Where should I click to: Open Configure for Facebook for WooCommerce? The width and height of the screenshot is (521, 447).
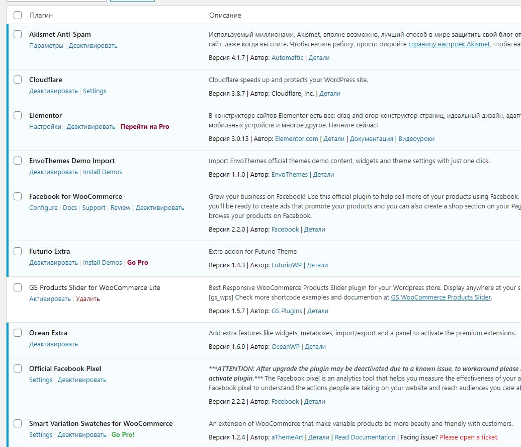pyautogui.click(x=43, y=207)
